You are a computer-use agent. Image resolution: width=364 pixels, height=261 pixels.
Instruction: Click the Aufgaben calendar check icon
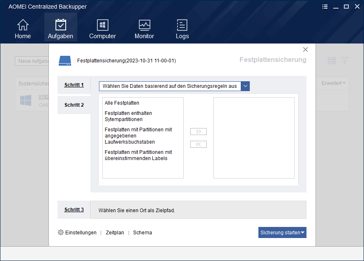pos(60,25)
